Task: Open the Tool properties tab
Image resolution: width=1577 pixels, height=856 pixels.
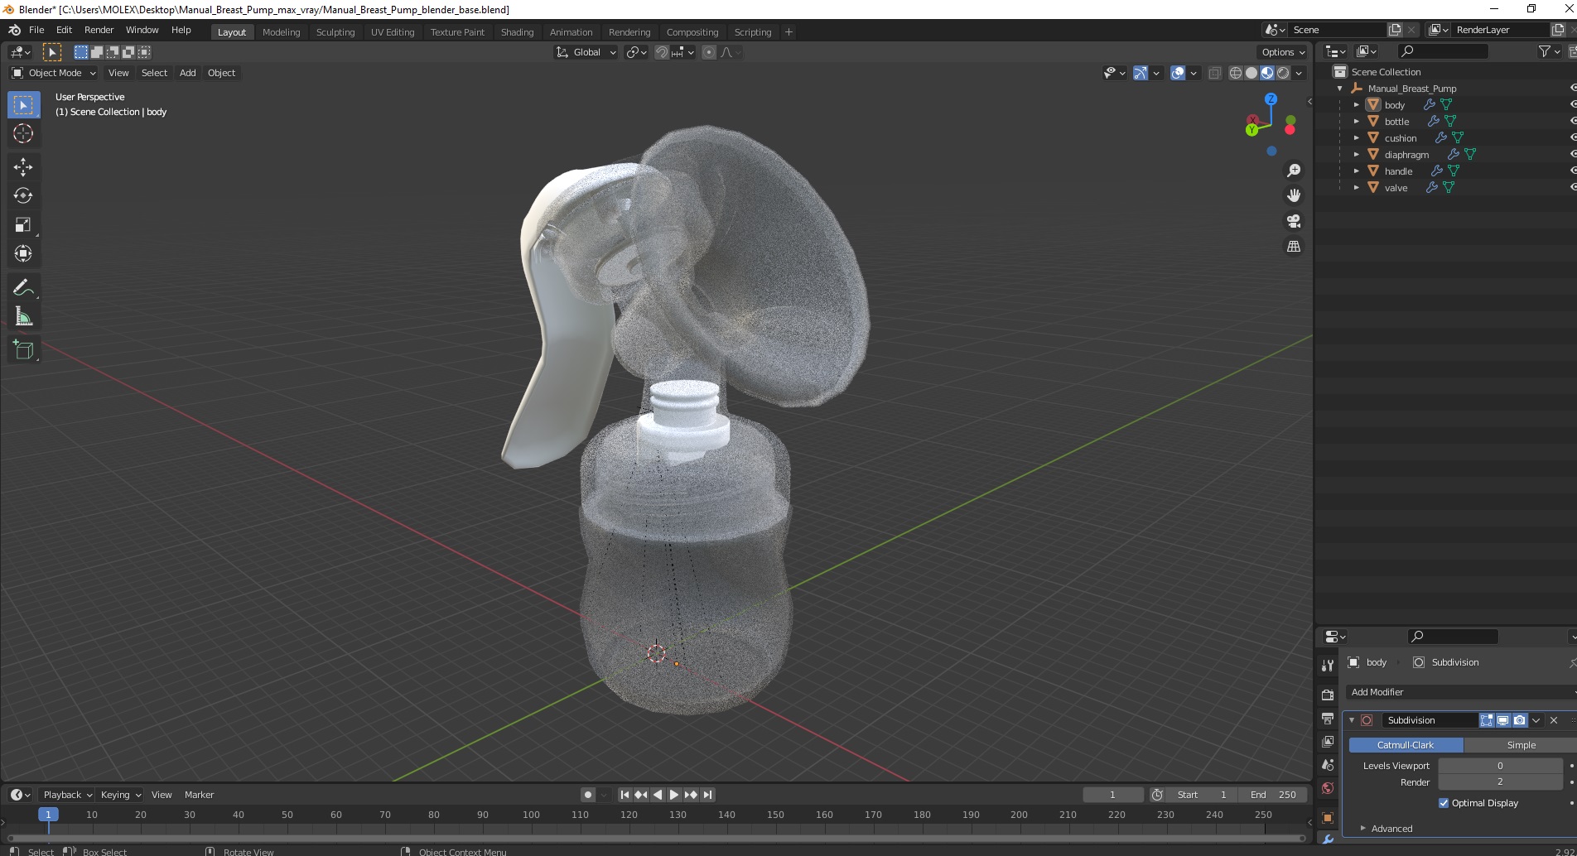Action: pyautogui.click(x=1328, y=666)
